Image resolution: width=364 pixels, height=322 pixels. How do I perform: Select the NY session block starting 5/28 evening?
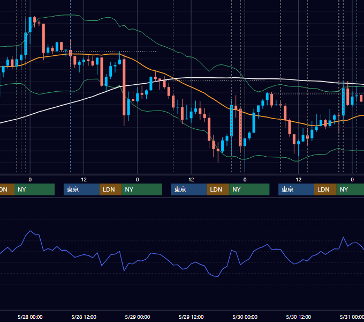[142, 189]
